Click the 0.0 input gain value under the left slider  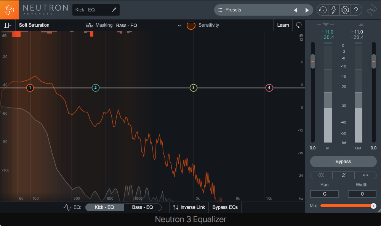point(313,148)
